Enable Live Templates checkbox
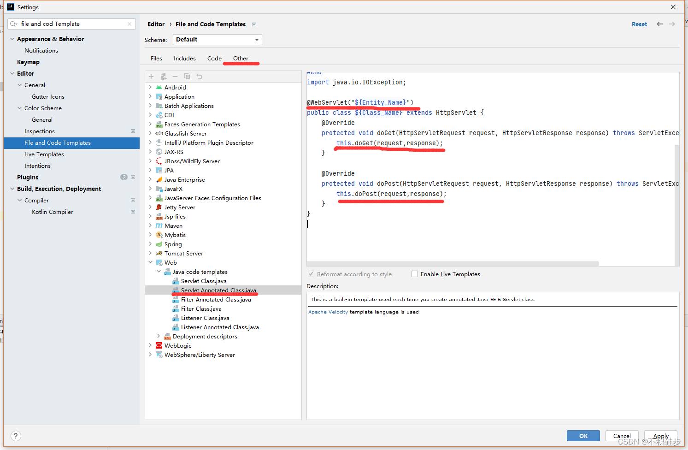Screen dimensions: 688x450 click(415, 274)
